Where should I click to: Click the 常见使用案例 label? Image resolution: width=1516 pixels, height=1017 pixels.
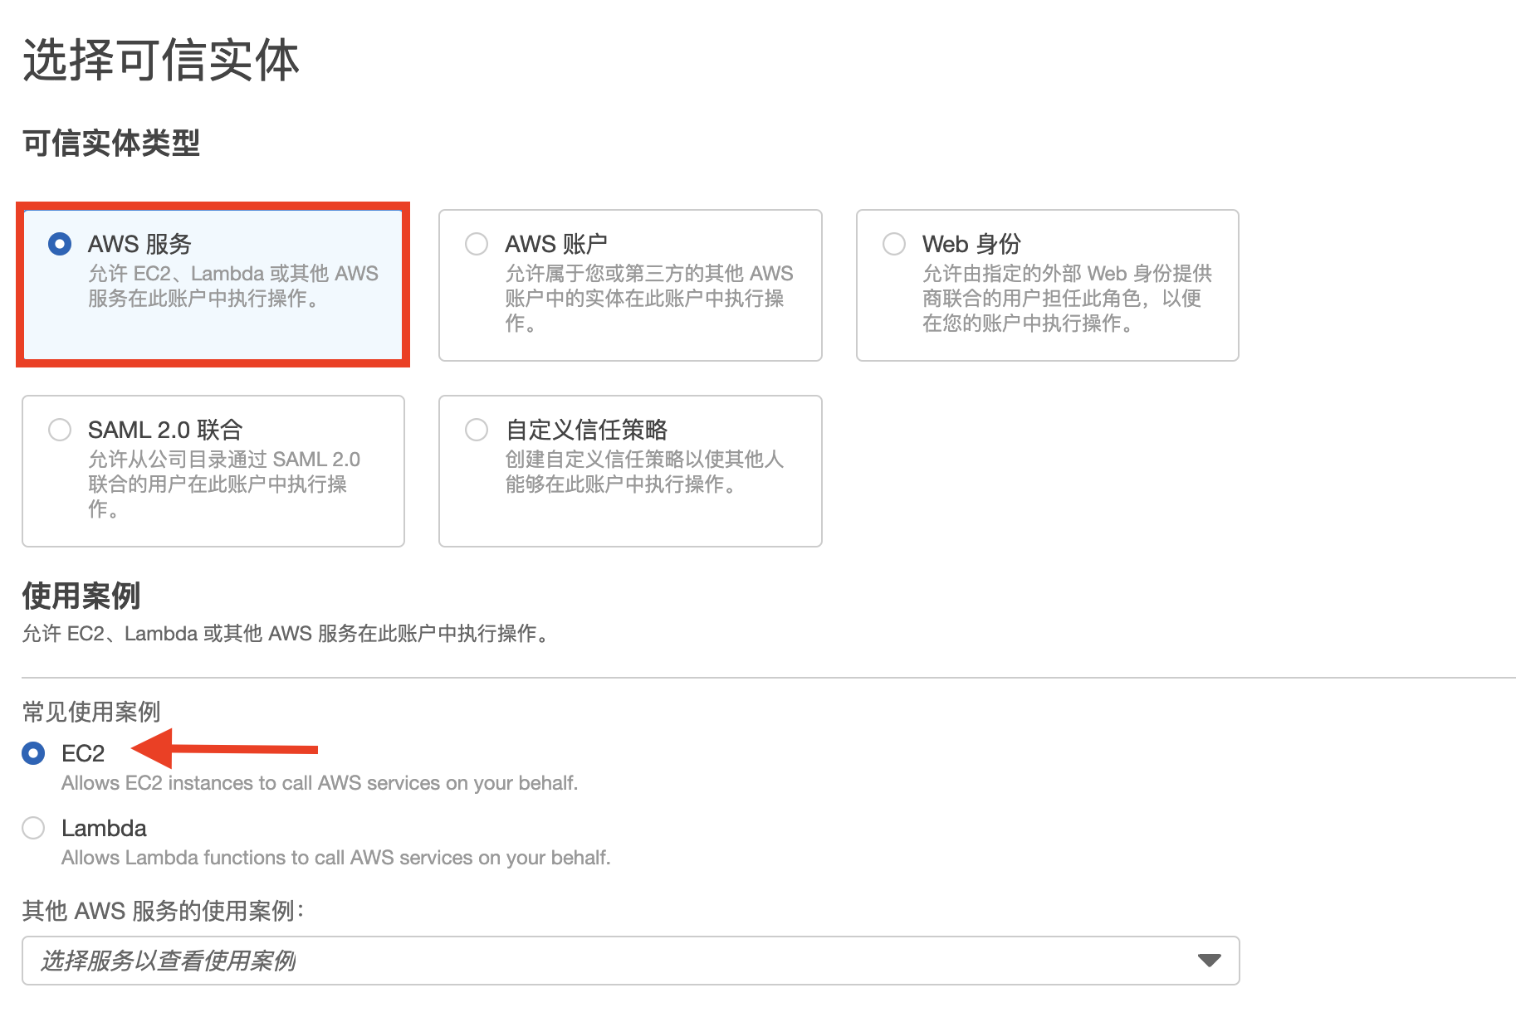pyautogui.click(x=91, y=712)
